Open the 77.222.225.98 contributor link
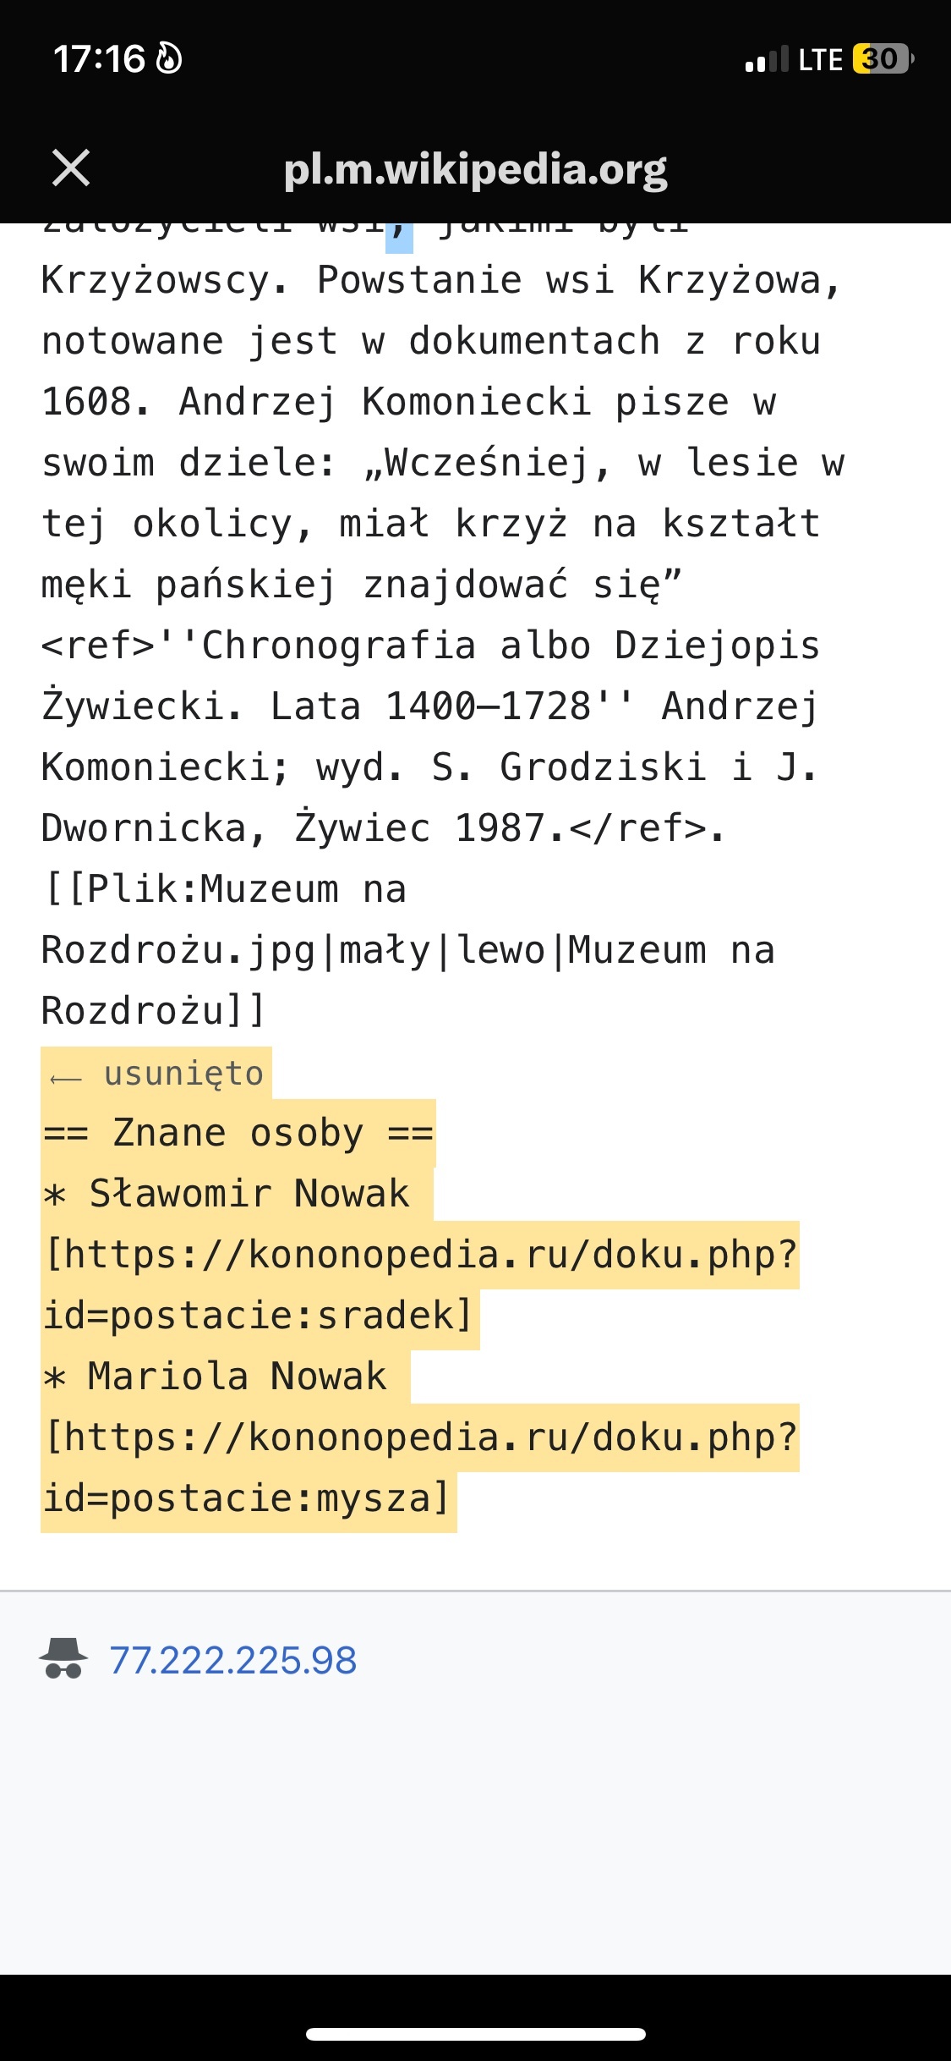Screen dimensions: 951x2061 tap(233, 1660)
